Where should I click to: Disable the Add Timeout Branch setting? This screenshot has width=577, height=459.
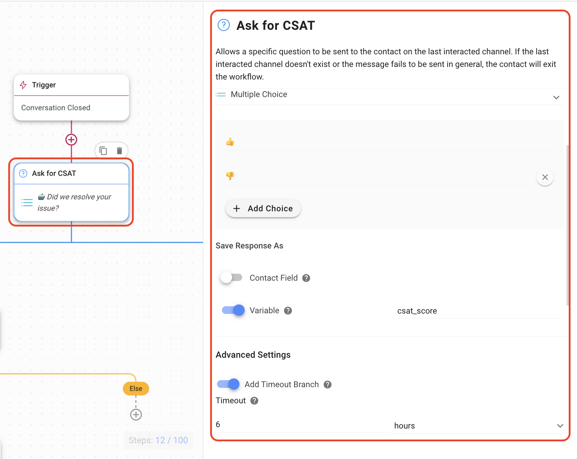228,384
